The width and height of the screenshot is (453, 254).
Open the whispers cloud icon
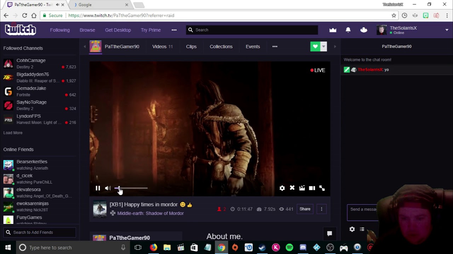pos(363,30)
